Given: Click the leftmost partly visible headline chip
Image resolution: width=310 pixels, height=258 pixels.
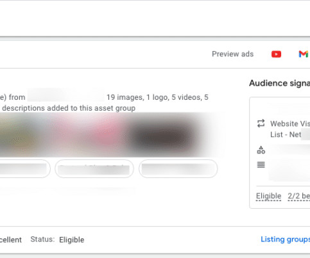Looking at the screenshot, I should 24,168.
